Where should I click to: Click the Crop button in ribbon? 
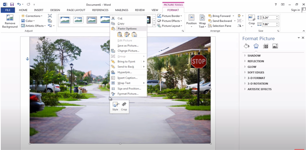(252, 21)
